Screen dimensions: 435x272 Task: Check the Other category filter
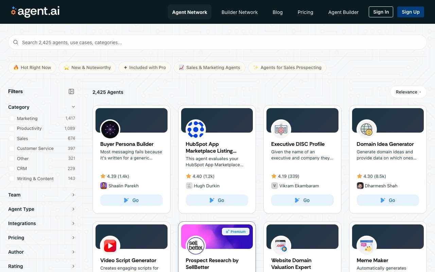(12, 158)
